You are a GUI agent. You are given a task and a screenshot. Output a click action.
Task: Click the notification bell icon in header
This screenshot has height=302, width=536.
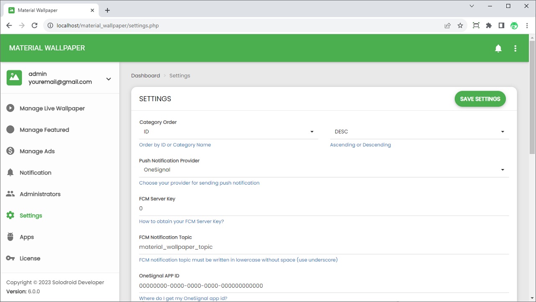[x=498, y=48]
